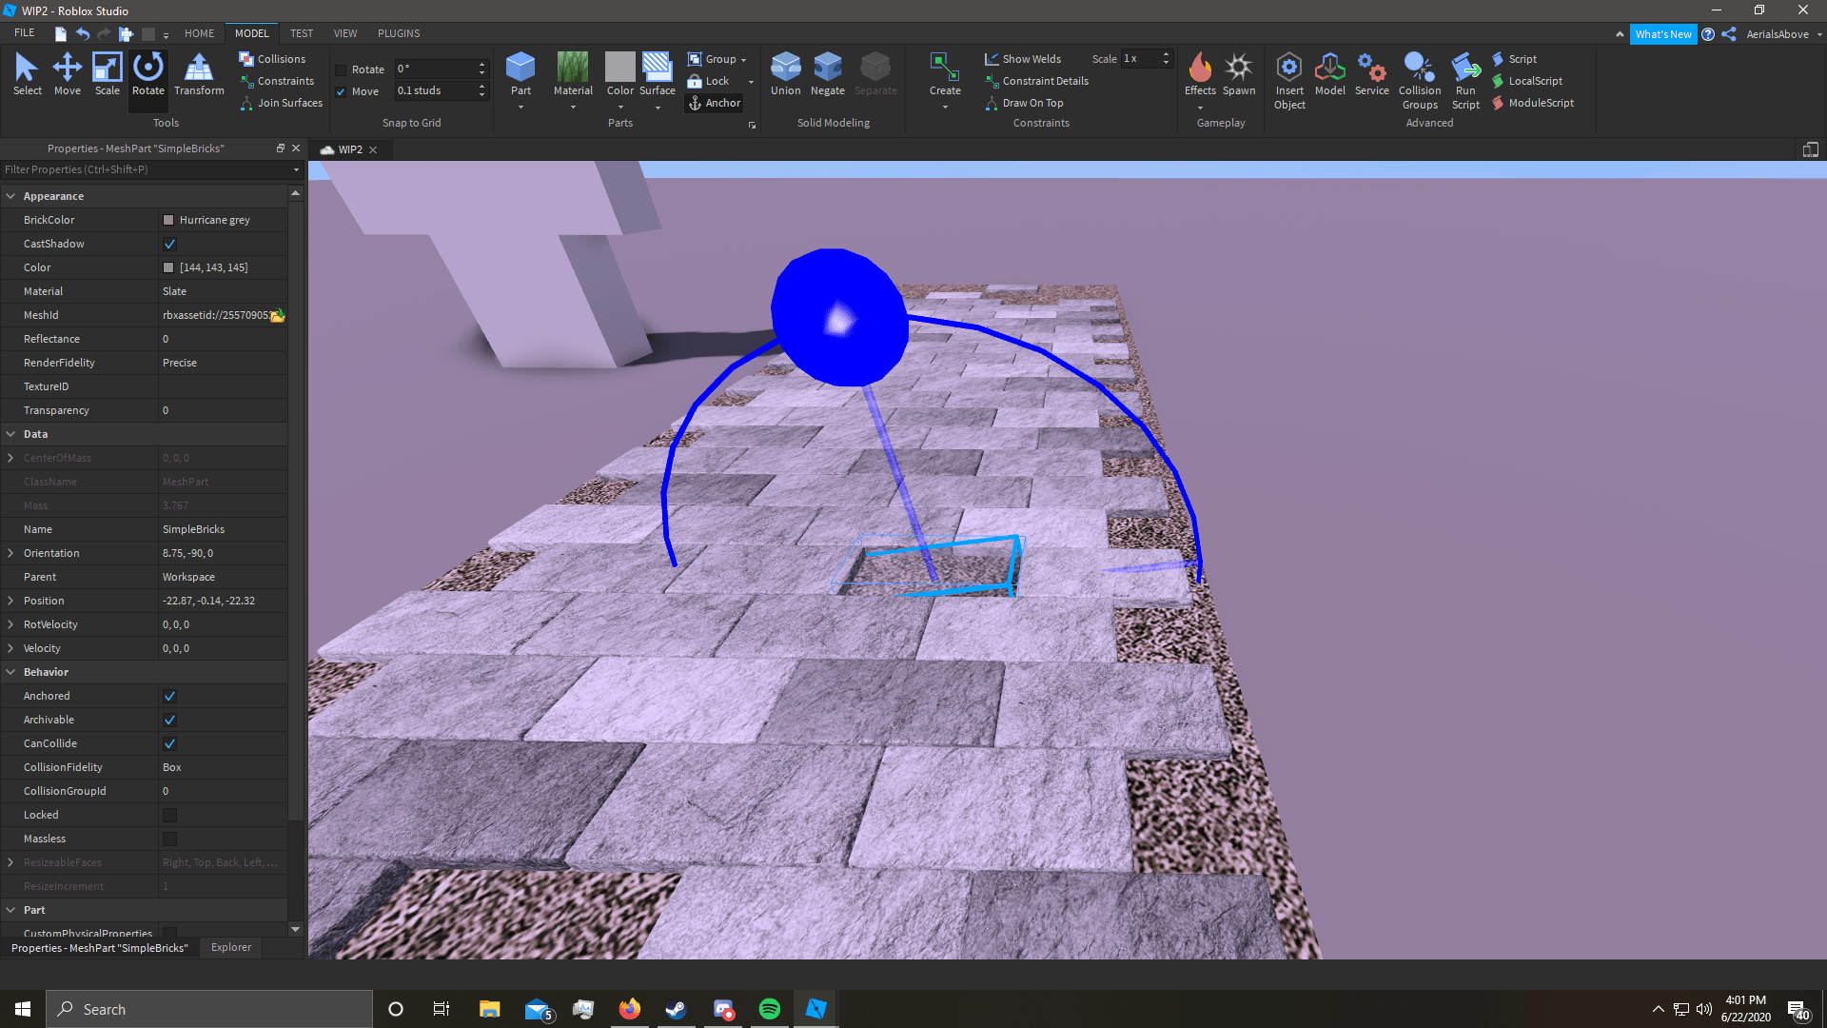Choose the Select tool
1827x1028 pixels.
pyautogui.click(x=27, y=74)
